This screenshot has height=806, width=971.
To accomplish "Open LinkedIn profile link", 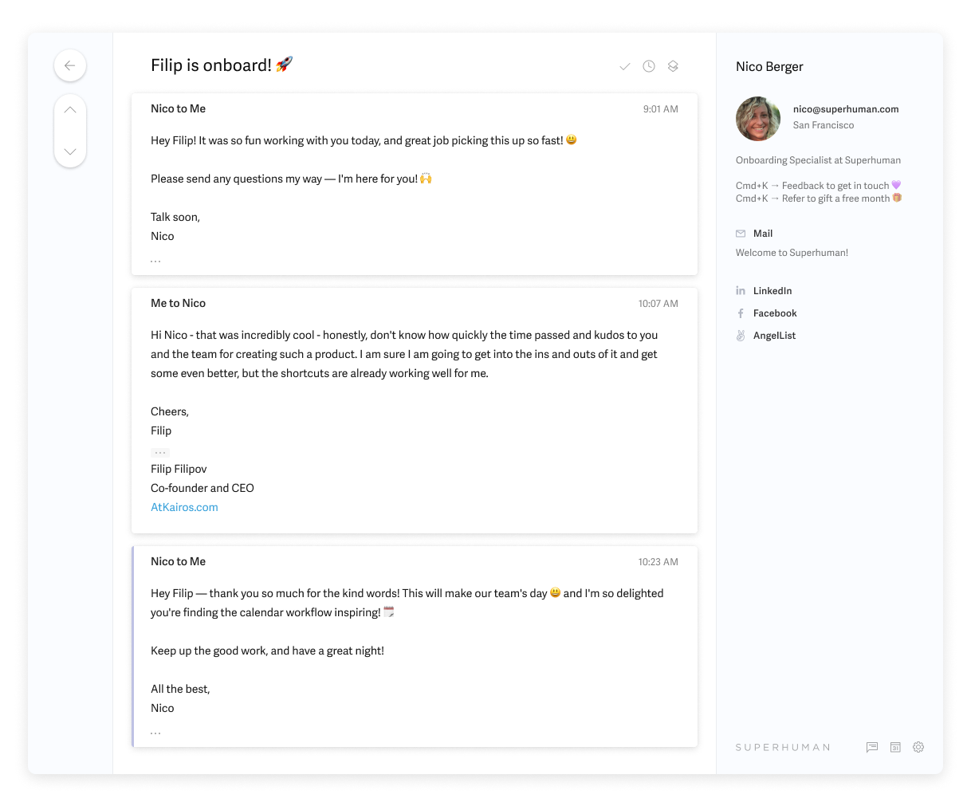I will point(772,291).
